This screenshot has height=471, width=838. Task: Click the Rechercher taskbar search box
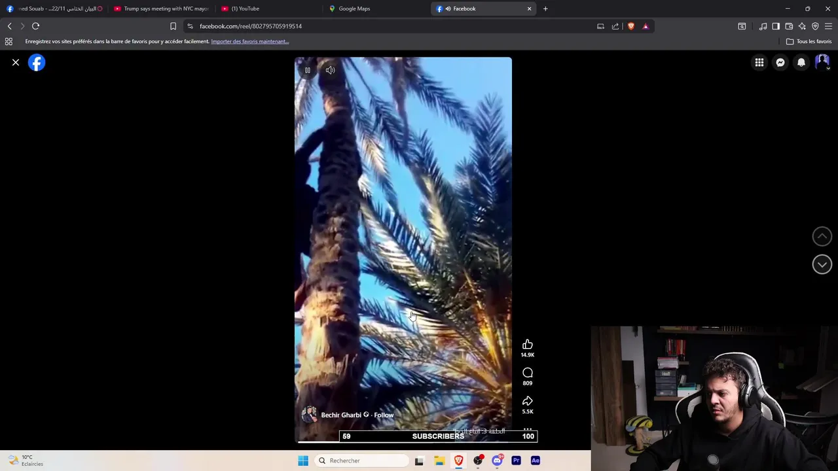(x=362, y=461)
